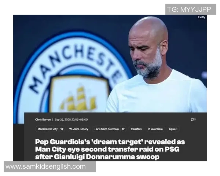Viewport: 220px width, 176px height.
Task: Favorite Paris Saint-Germain with star icon
Action: 123,129
